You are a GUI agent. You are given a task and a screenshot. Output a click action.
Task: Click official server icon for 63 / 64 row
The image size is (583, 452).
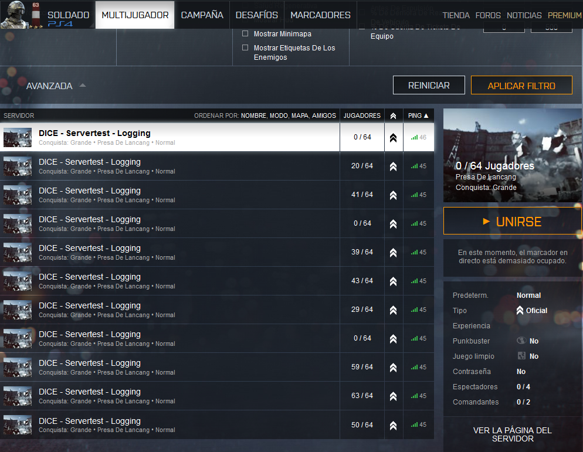393,396
